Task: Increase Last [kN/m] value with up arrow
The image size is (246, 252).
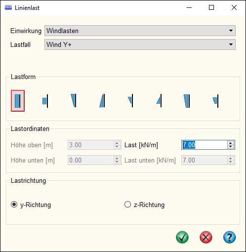Action: pos(231,143)
